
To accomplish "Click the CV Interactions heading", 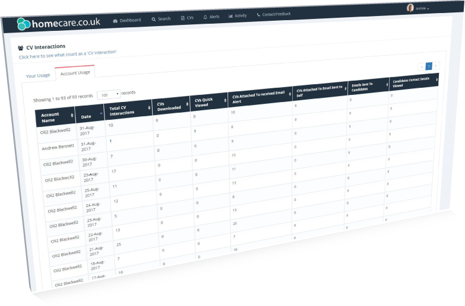I will click(46, 47).
